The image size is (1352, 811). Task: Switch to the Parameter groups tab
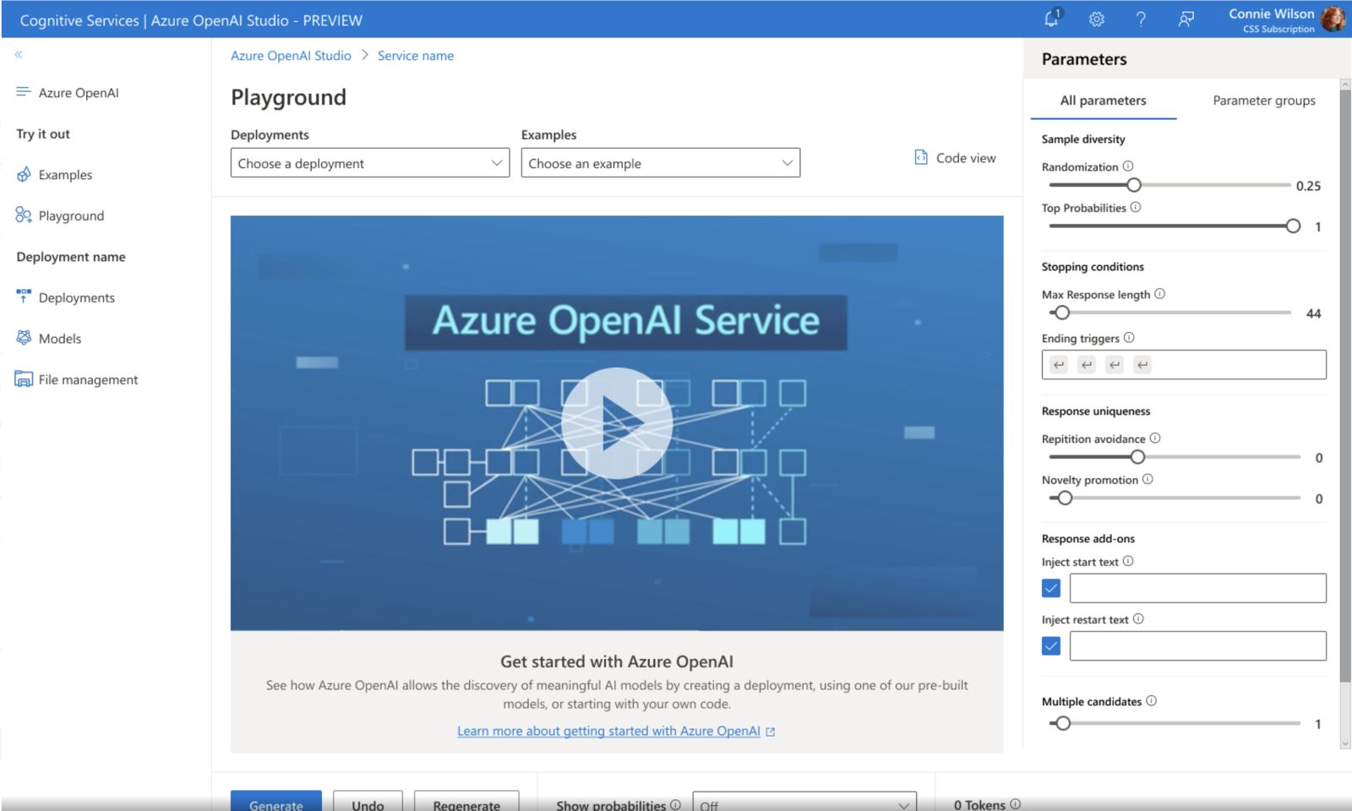(x=1264, y=101)
